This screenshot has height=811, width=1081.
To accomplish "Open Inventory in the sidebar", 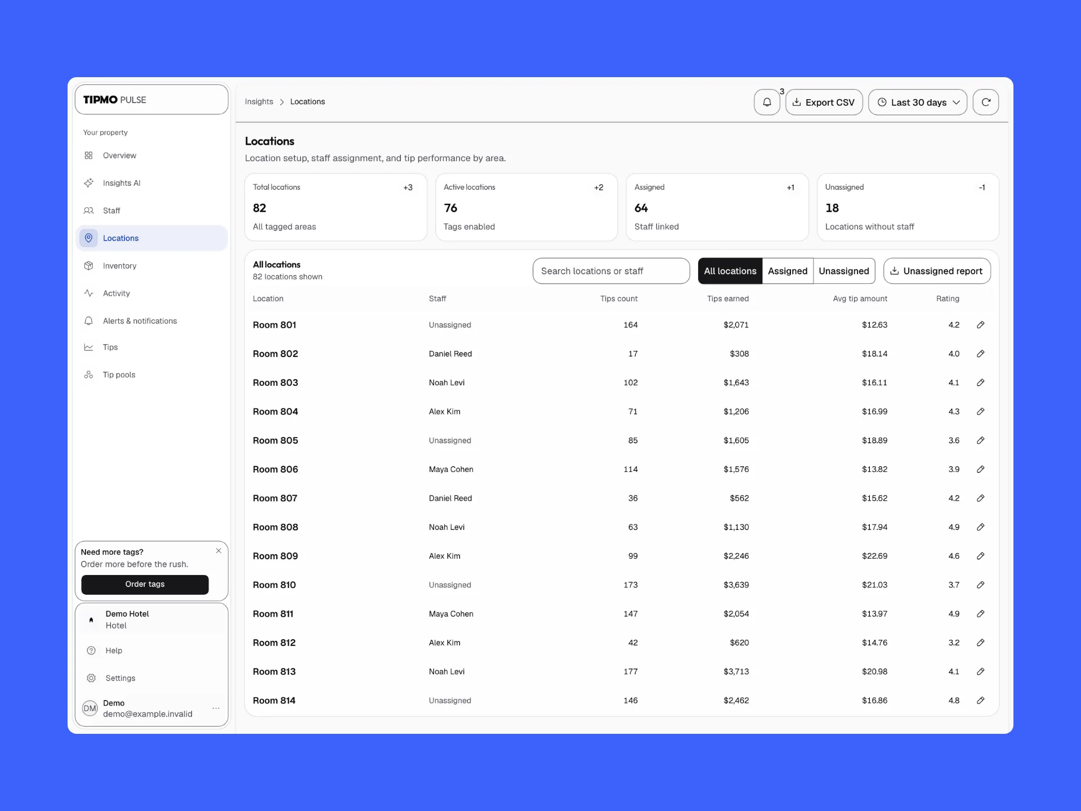I will [x=151, y=266].
